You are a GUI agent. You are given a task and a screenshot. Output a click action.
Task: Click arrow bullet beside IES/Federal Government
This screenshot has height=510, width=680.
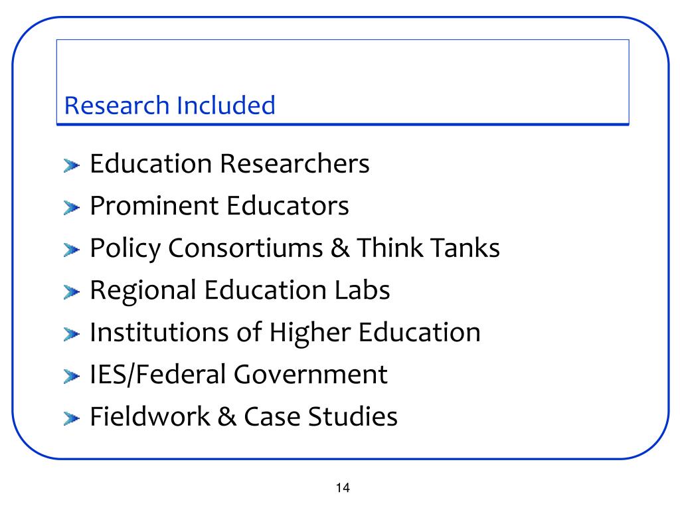click(72, 377)
